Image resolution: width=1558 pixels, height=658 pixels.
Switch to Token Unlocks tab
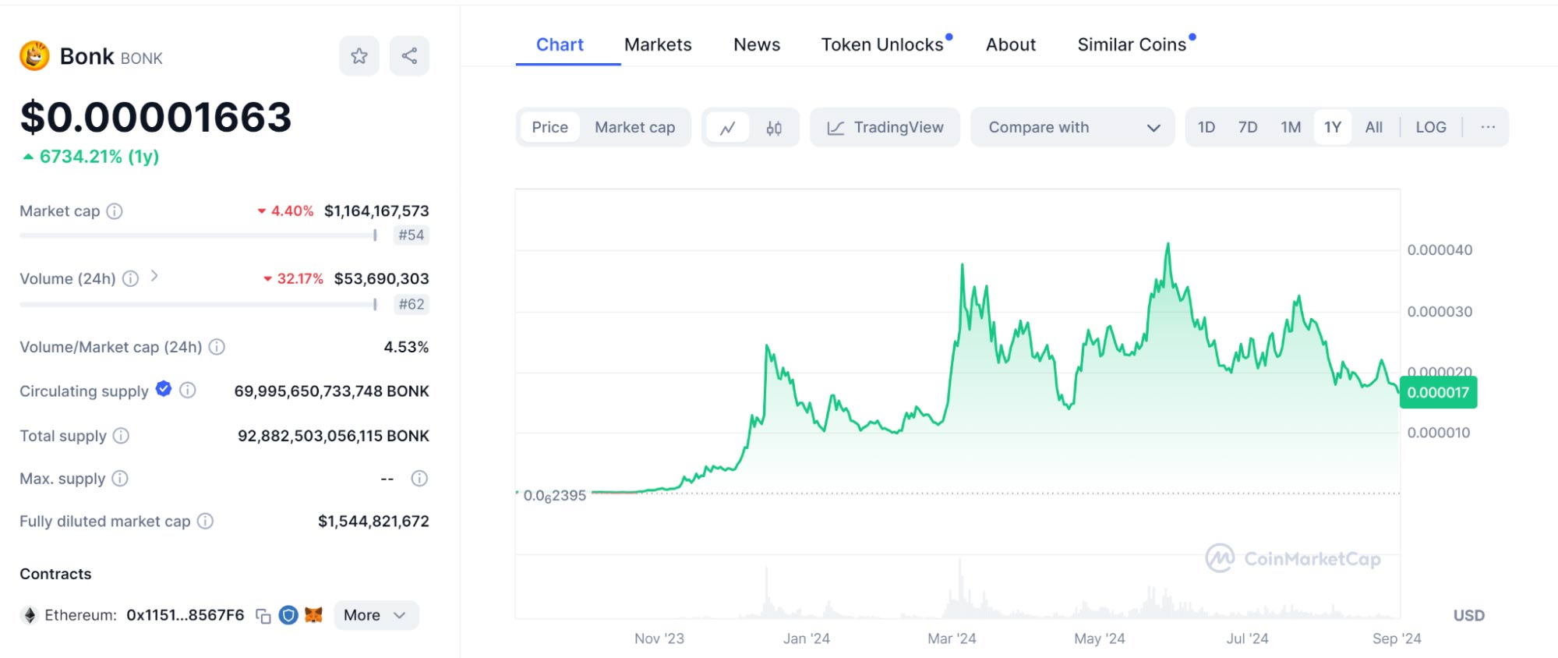pos(883,44)
